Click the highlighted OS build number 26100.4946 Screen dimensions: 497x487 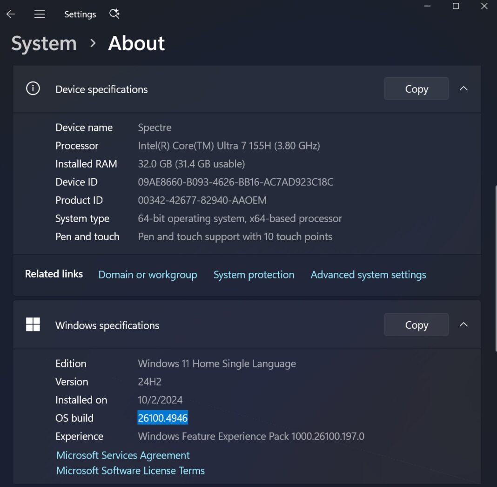pyautogui.click(x=162, y=418)
